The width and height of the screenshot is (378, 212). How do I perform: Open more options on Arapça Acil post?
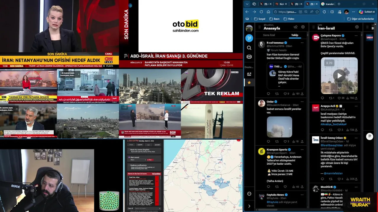[356, 106]
